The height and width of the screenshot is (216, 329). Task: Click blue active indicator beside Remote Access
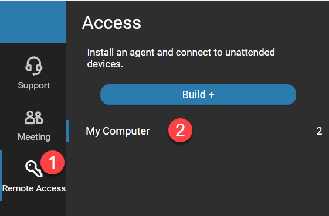click(x=1, y=176)
